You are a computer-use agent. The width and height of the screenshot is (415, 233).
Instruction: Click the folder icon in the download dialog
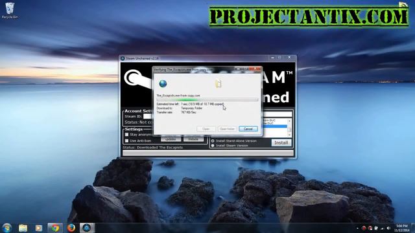point(218,83)
